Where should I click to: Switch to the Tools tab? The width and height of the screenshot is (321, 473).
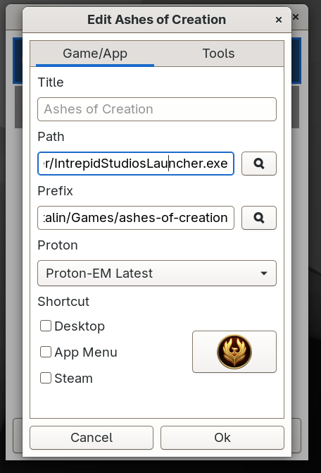pos(219,54)
